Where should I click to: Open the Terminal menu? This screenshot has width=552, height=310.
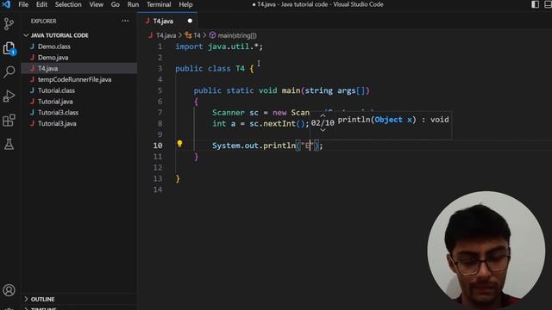coord(159,4)
